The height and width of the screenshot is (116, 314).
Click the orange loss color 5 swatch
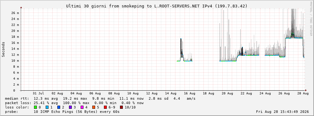[x=94, y=108]
